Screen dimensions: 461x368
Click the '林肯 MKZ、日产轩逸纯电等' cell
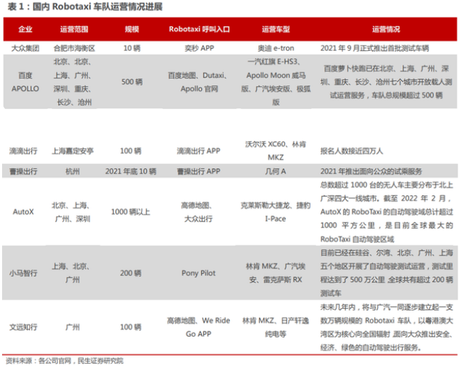(x=275, y=327)
